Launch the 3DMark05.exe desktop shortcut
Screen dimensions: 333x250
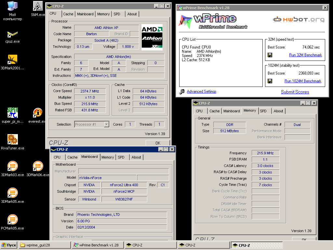pos(13,195)
